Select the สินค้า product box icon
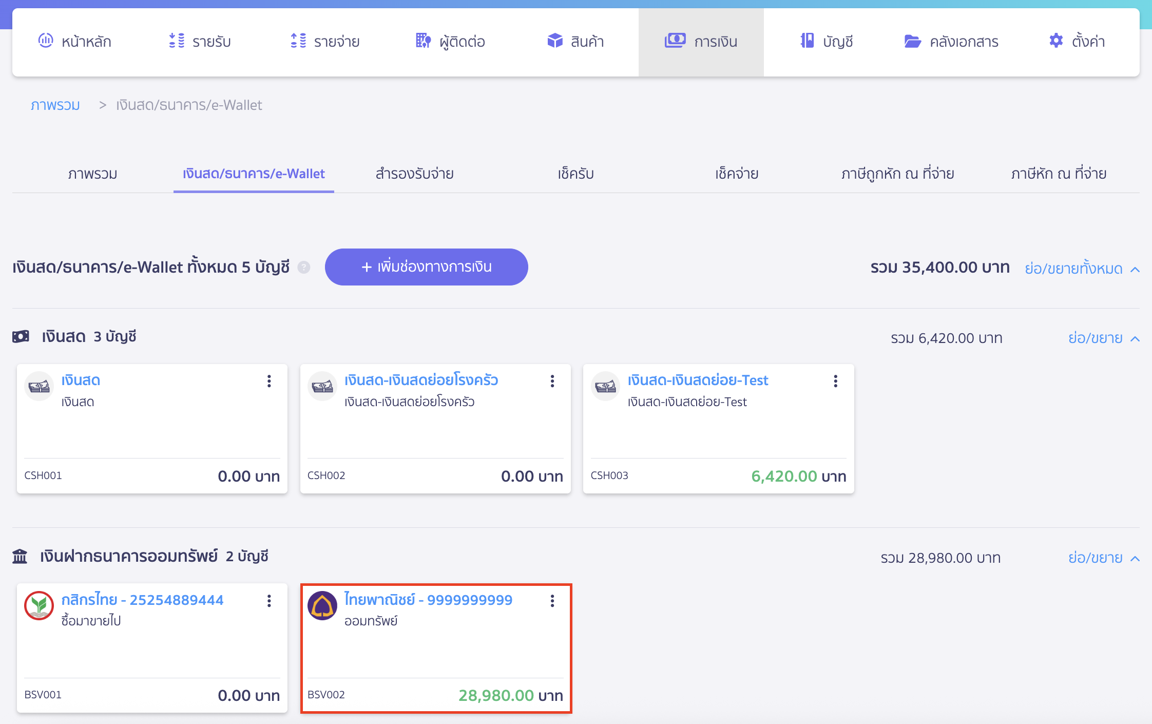This screenshot has width=1152, height=724. (554, 41)
